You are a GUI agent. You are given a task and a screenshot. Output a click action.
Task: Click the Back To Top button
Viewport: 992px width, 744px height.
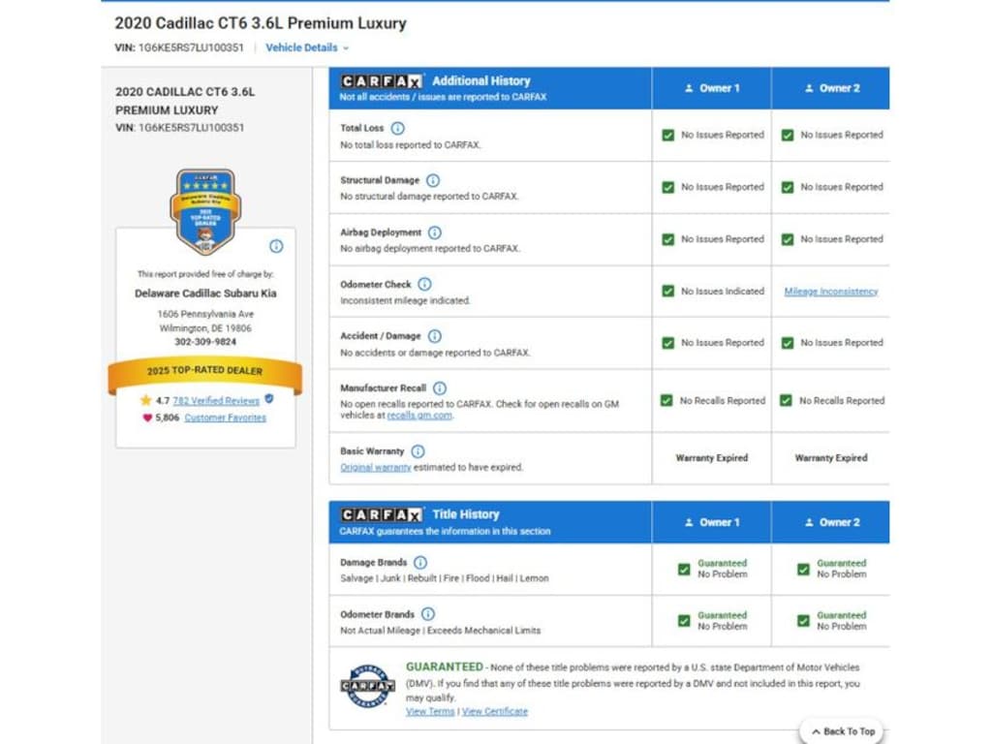point(842,731)
